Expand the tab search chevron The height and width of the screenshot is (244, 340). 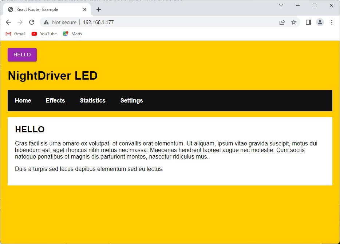tap(281, 5)
